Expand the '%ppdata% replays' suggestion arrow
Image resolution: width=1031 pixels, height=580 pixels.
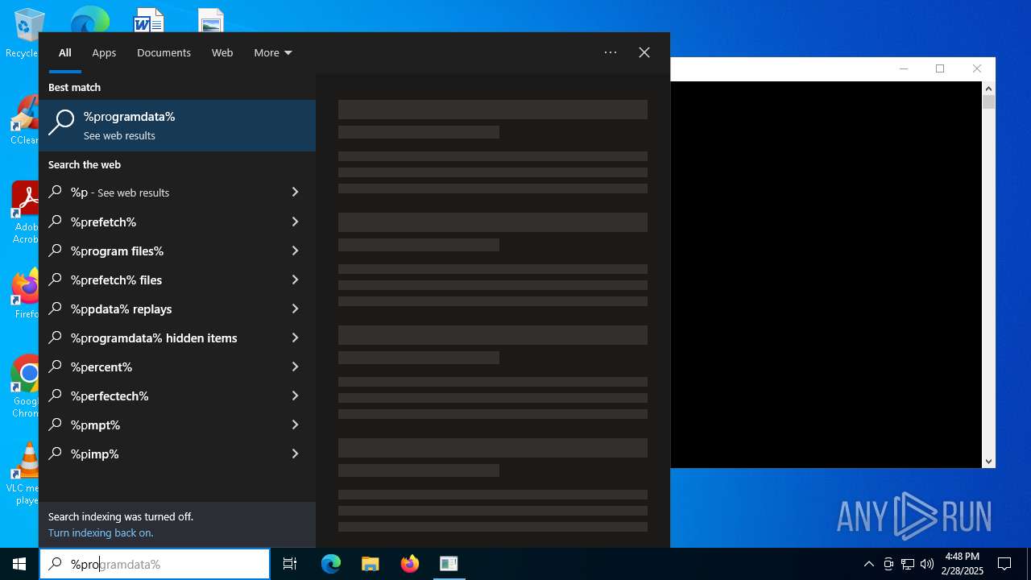coord(295,309)
